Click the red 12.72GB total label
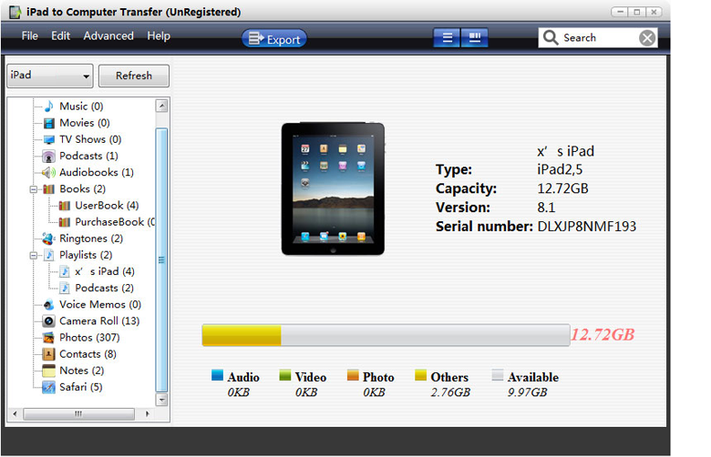 (603, 335)
